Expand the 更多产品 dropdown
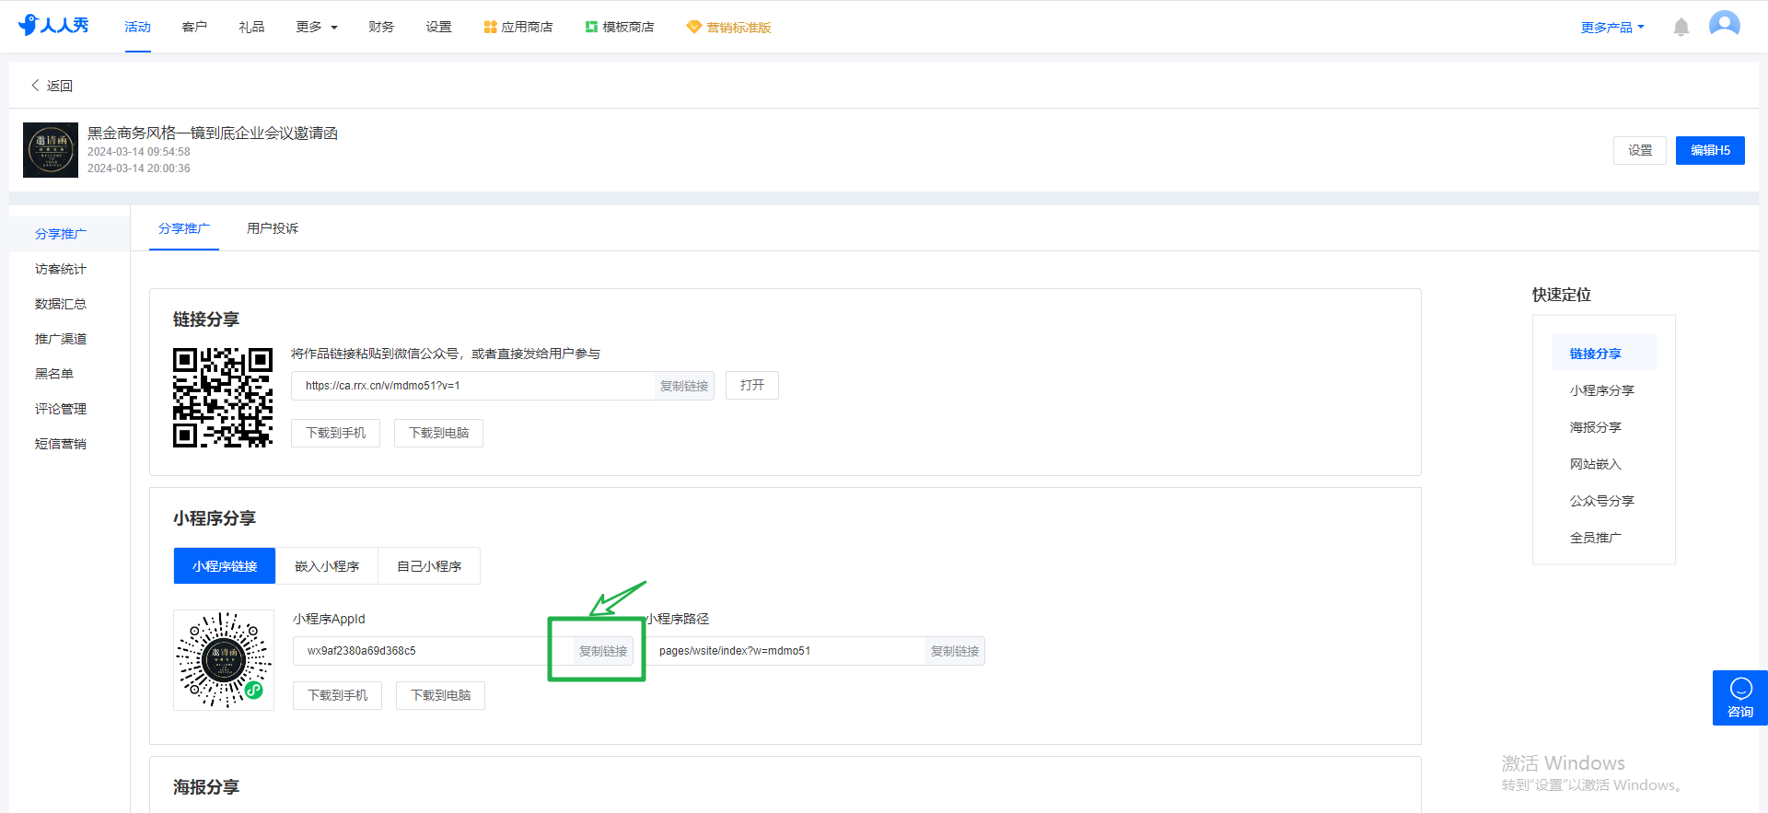Image resolution: width=1768 pixels, height=813 pixels. 1612,28
